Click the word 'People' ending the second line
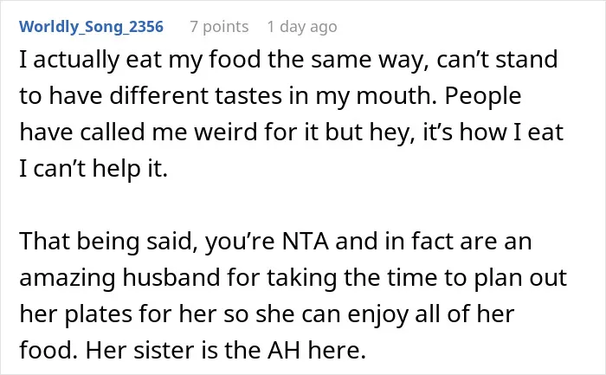The image size is (606, 375). (x=483, y=95)
